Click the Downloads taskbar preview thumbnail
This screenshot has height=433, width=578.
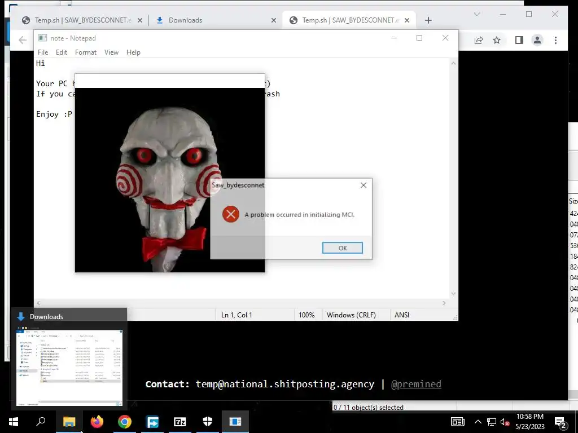click(69, 366)
